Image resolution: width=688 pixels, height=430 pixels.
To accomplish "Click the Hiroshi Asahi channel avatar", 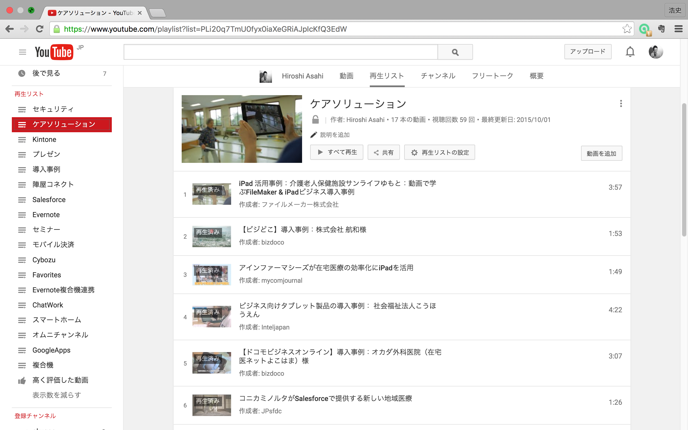I will 266,76.
